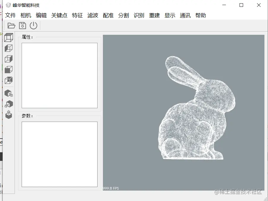
Task: Select the outlined wireframe cube icon
Action: click(9, 59)
